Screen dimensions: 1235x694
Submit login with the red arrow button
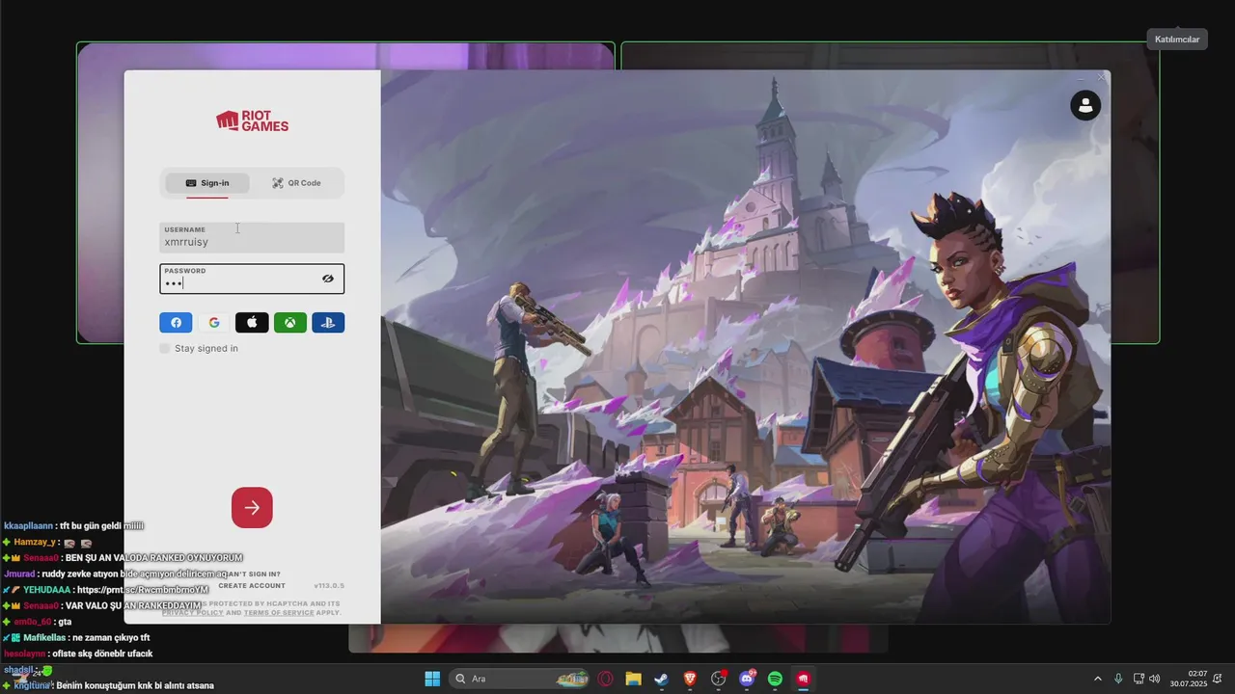[x=252, y=508]
